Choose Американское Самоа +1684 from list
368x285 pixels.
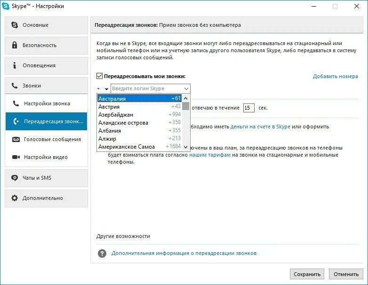(139, 146)
